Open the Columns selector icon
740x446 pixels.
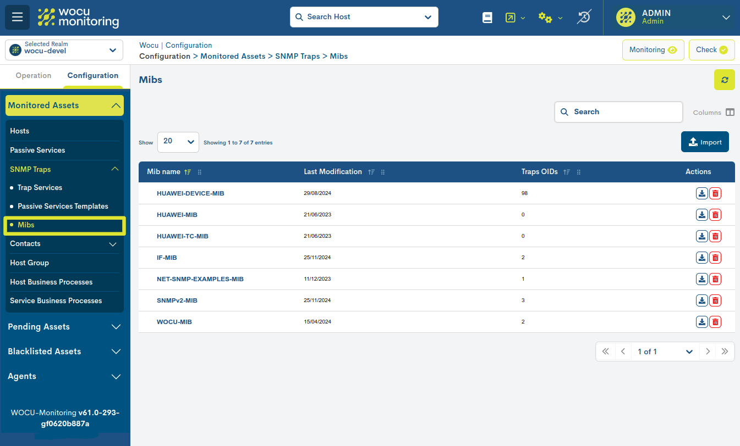click(730, 112)
